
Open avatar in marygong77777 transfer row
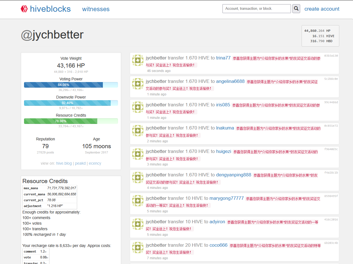(138, 201)
